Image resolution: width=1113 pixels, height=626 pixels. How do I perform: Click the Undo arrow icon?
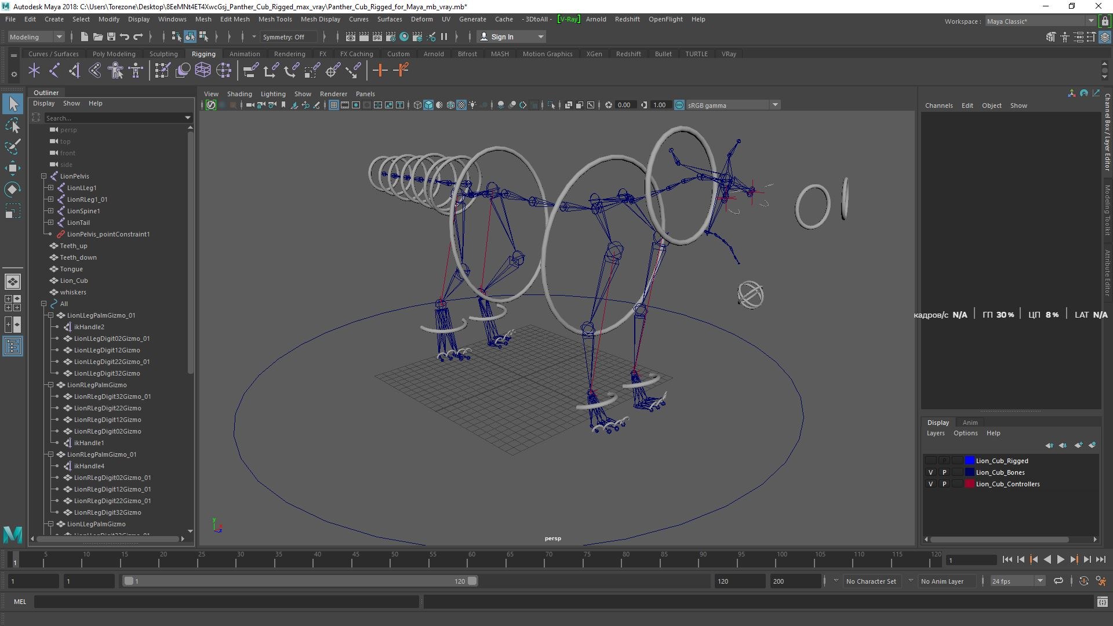pyautogui.click(x=125, y=37)
